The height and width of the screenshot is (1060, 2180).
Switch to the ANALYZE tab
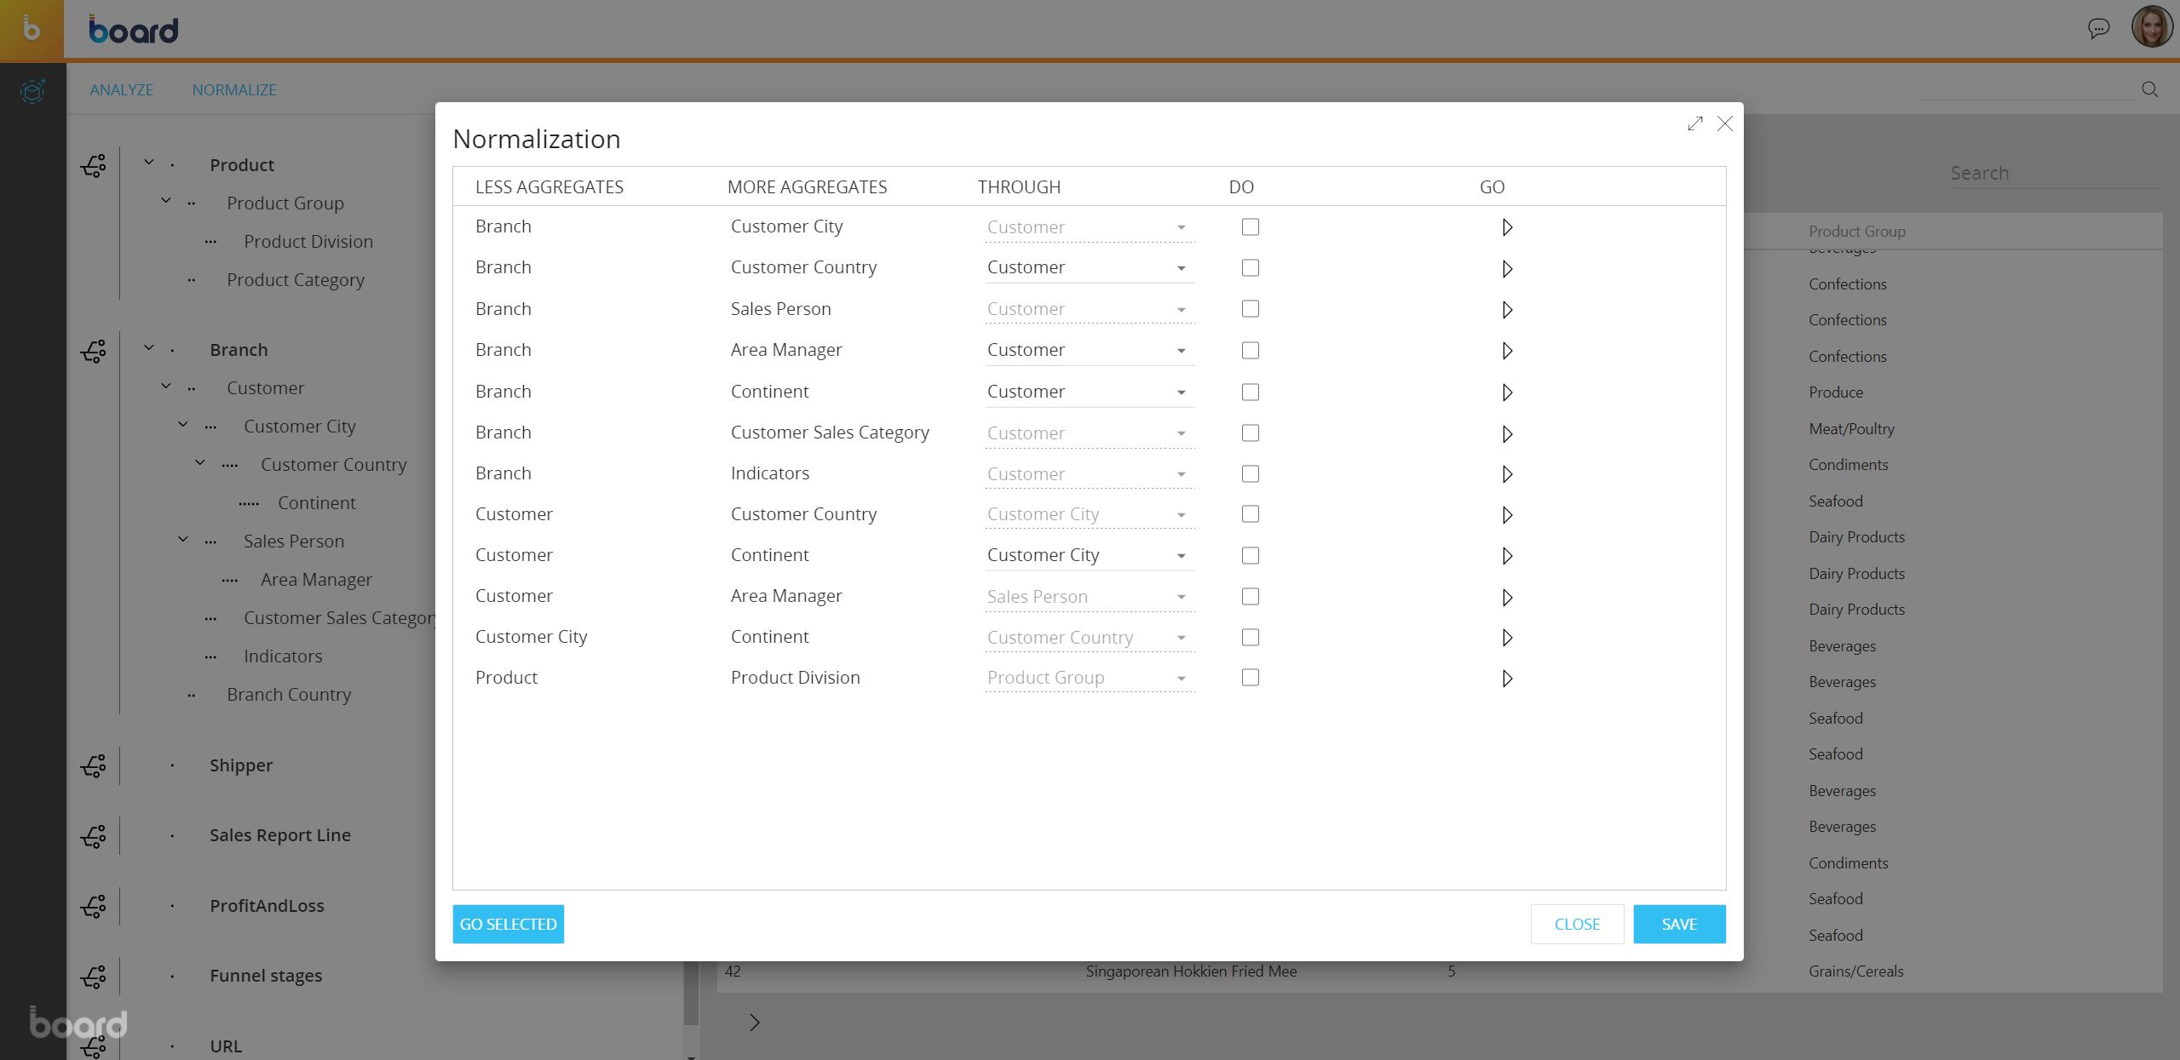pyautogui.click(x=122, y=89)
